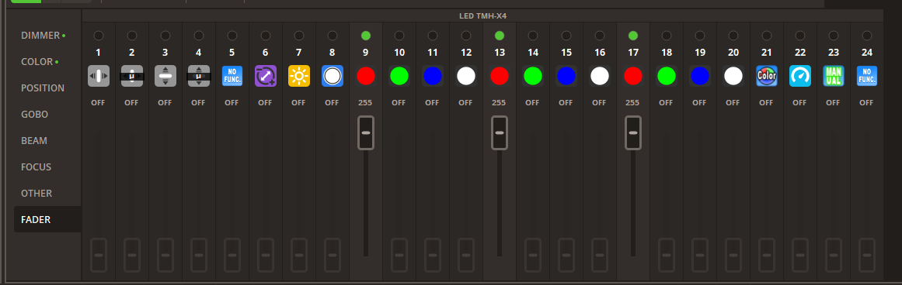
Task: Enable the indicator above channel 7
Action: 298,36
